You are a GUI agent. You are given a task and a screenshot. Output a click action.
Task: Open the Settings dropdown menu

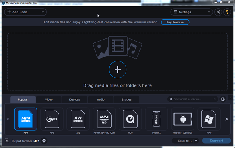192,12
